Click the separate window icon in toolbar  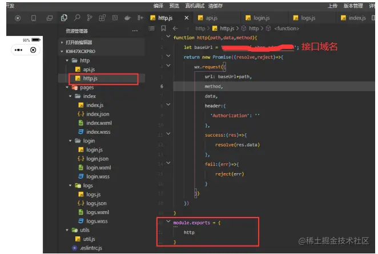pyautogui.click(x=50, y=18)
